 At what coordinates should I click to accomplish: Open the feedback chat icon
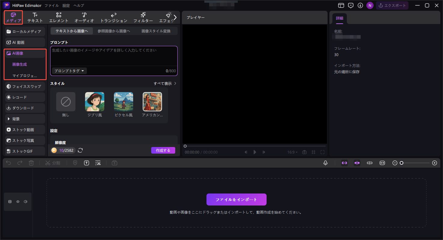(350, 5)
